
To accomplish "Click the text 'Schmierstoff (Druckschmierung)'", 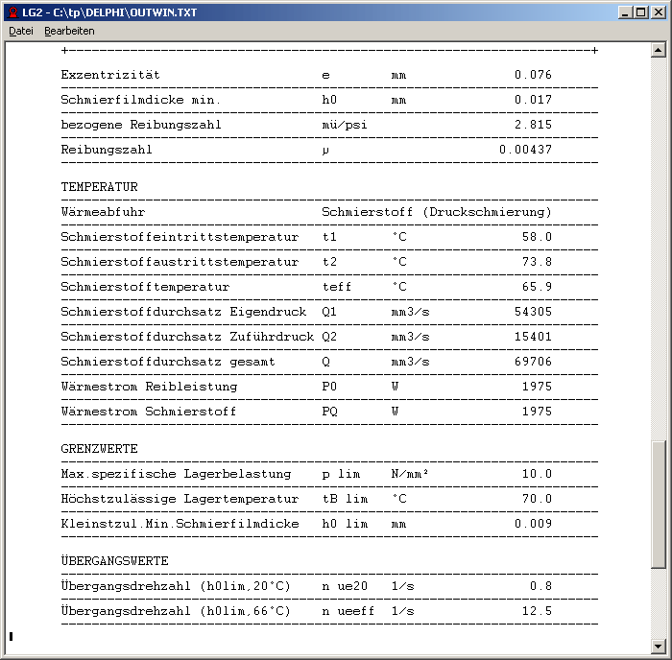I will coord(437,212).
